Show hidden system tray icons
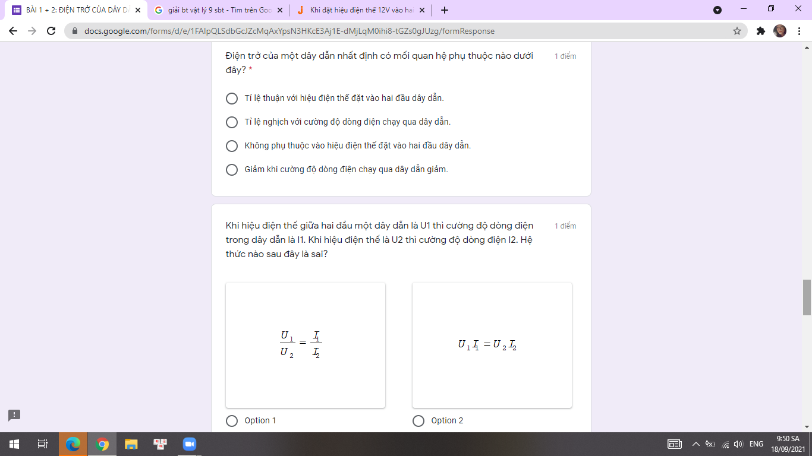Image resolution: width=812 pixels, height=456 pixels. pos(695,444)
